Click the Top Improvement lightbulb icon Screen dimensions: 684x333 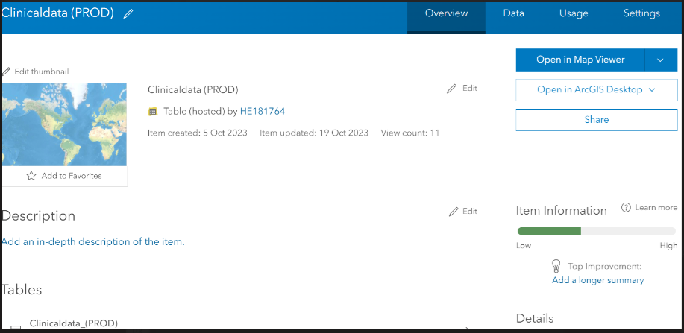coord(556,266)
